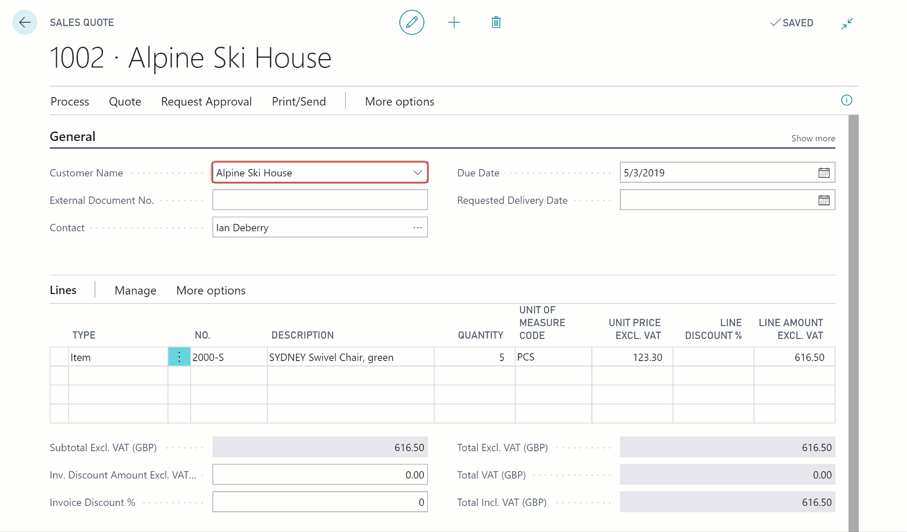Image resolution: width=907 pixels, height=532 pixels.
Task: Click the No. cell 2000-S
Action: pyautogui.click(x=229, y=357)
